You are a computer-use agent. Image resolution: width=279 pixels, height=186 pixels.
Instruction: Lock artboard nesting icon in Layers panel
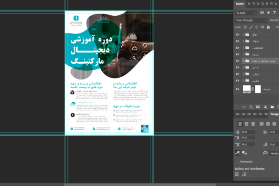(x=262, y=27)
